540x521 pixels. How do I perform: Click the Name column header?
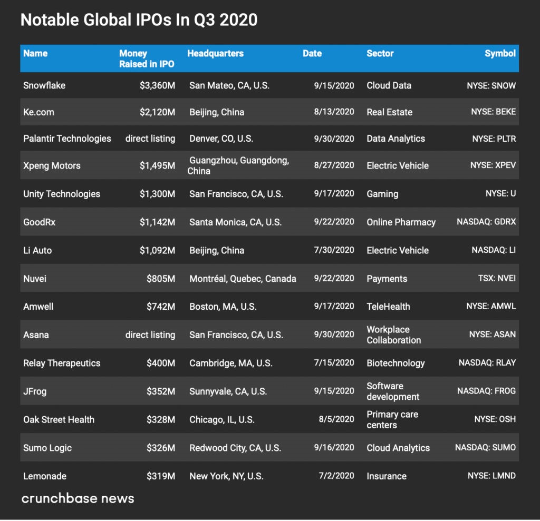pos(35,53)
